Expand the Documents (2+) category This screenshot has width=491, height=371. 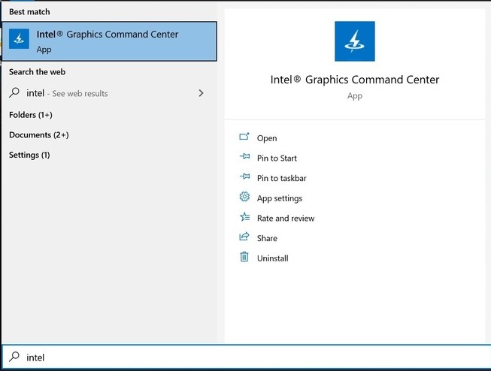click(x=39, y=135)
